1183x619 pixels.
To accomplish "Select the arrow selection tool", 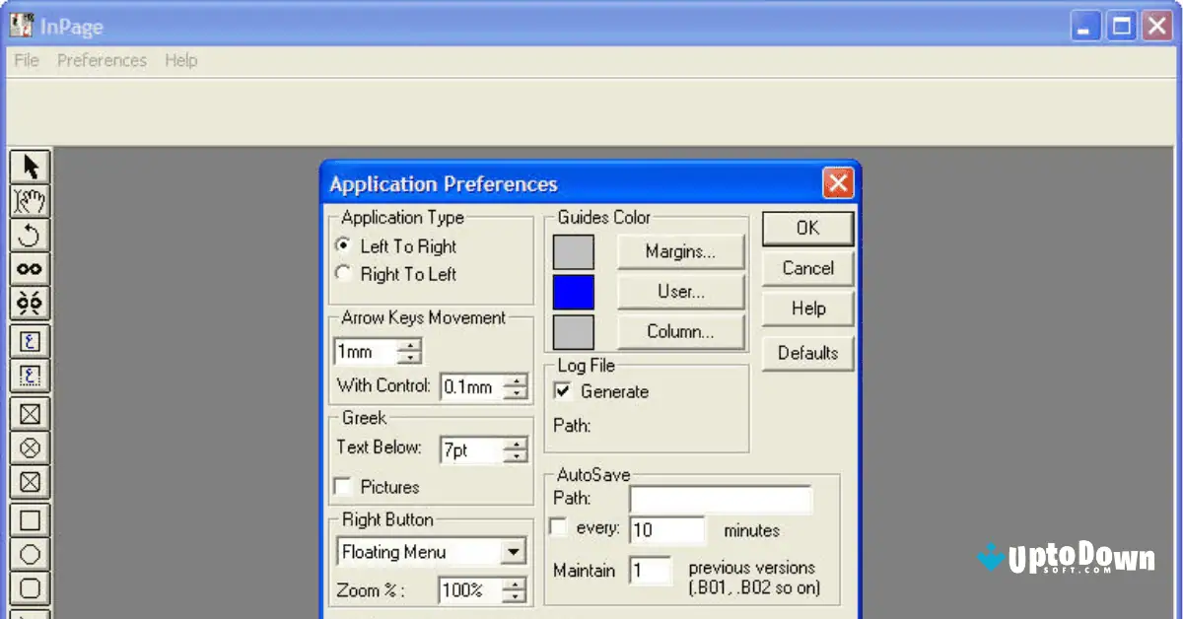I will click(30, 166).
